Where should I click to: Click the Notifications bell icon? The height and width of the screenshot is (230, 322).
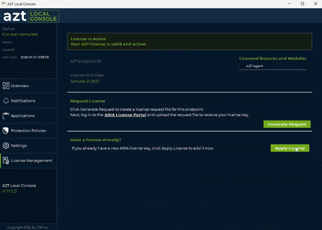pos(6,100)
